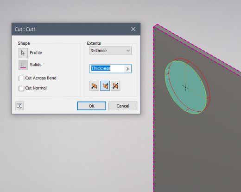This screenshot has width=241, height=192.
Task: Open help with the question mark icon
Action: point(19,106)
